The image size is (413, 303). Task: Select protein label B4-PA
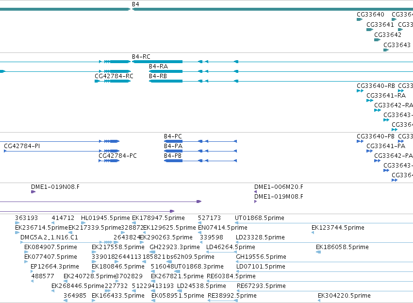pos(173,146)
